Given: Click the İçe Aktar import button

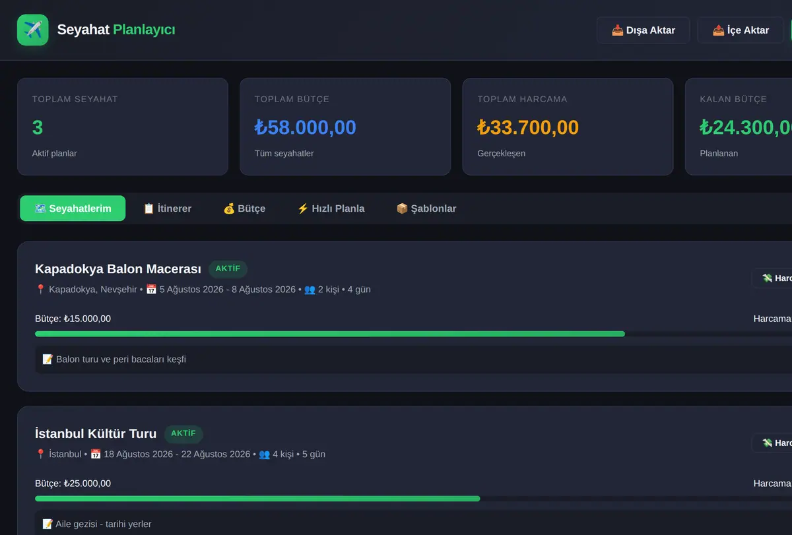Looking at the screenshot, I should tap(741, 30).
